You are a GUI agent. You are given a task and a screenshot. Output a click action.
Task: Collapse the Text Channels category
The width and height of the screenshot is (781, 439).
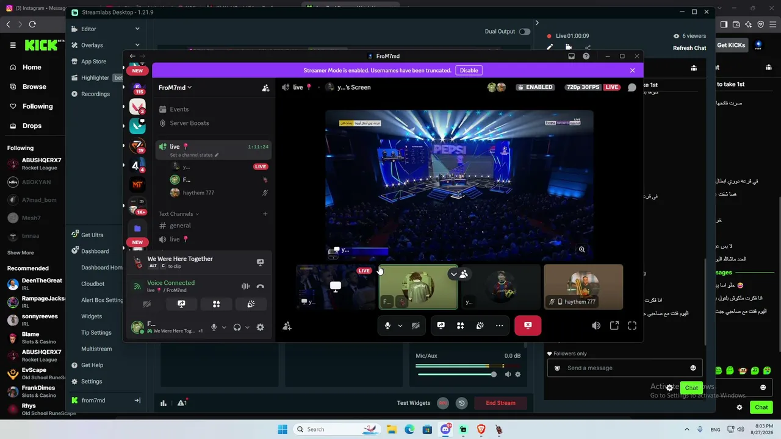(179, 214)
